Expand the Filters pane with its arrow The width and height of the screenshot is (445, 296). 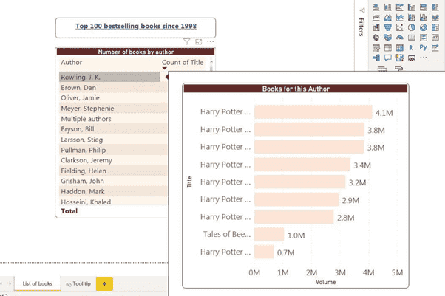point(362,10)
